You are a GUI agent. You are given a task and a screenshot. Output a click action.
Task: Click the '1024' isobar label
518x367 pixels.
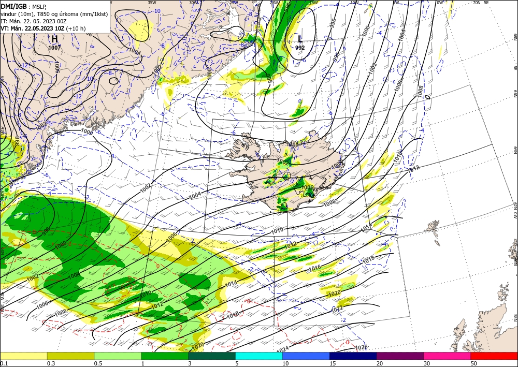[282, 349]
